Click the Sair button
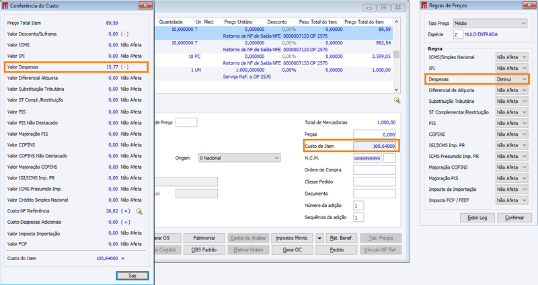538x285 pixels. click(x=132, y=276)
